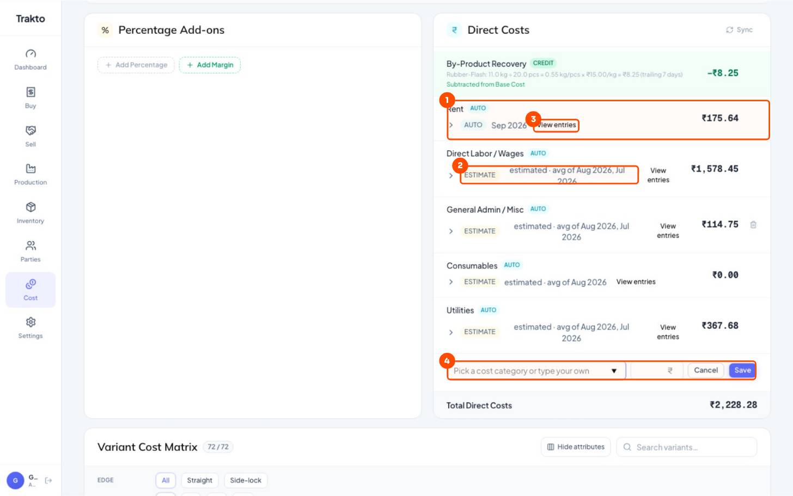
Task: Expand the Direct Labor / Wages row chevron
Action: [x=451, y=175]
